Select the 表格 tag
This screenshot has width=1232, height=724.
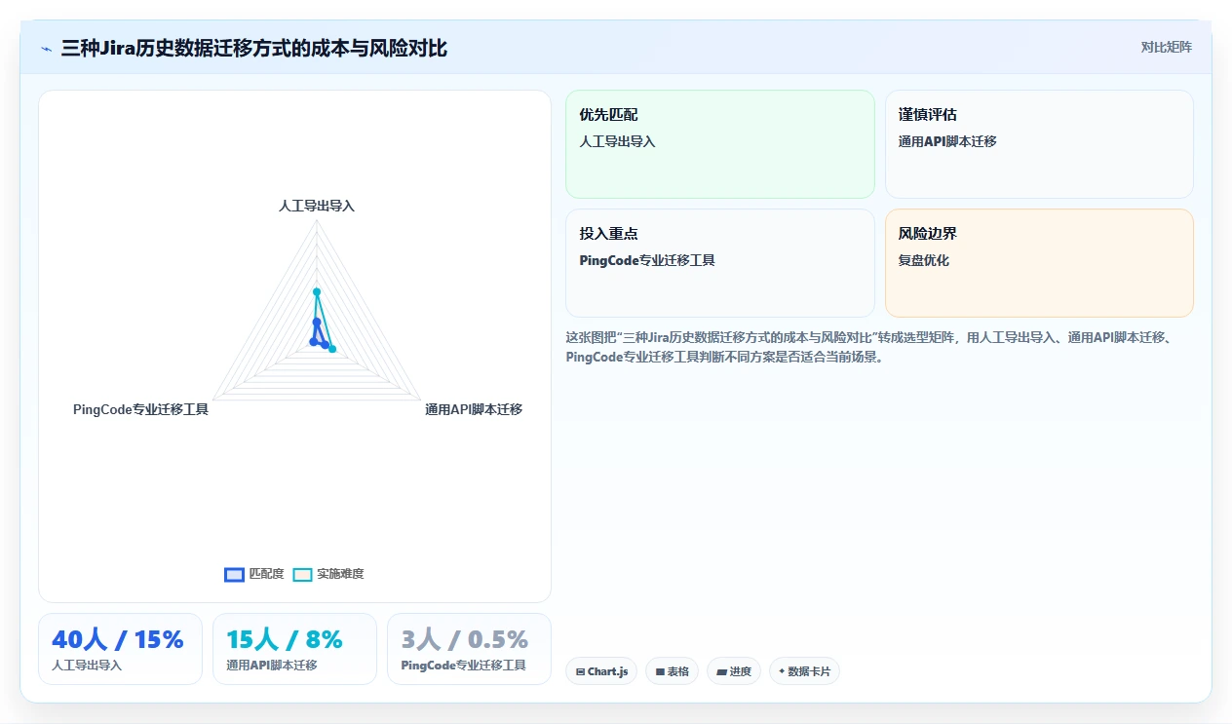(672, 671)
